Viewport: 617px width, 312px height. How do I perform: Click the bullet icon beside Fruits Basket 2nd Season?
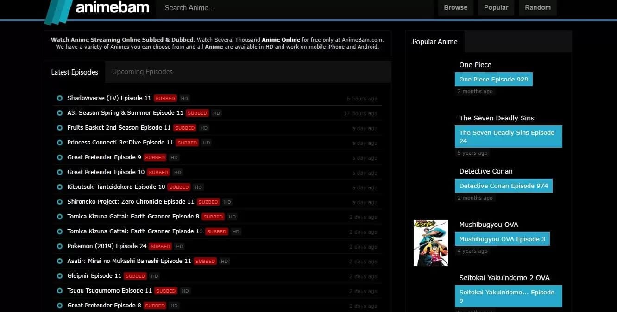click(60, 128)
